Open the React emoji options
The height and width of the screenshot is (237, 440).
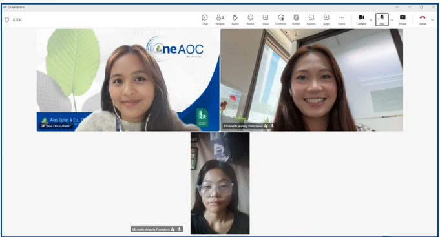(250, 19)
